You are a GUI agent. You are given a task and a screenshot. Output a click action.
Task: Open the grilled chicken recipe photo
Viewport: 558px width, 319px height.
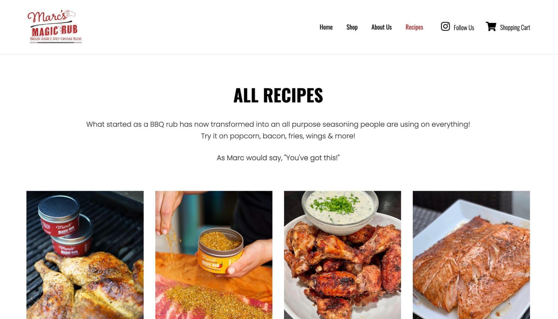[85, 255]
